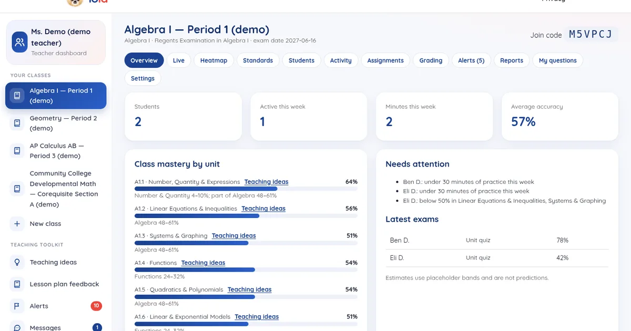Click the Community College Developmental Math book icon
This screenshot has width=631, height=331.
[x=17, y=189]
